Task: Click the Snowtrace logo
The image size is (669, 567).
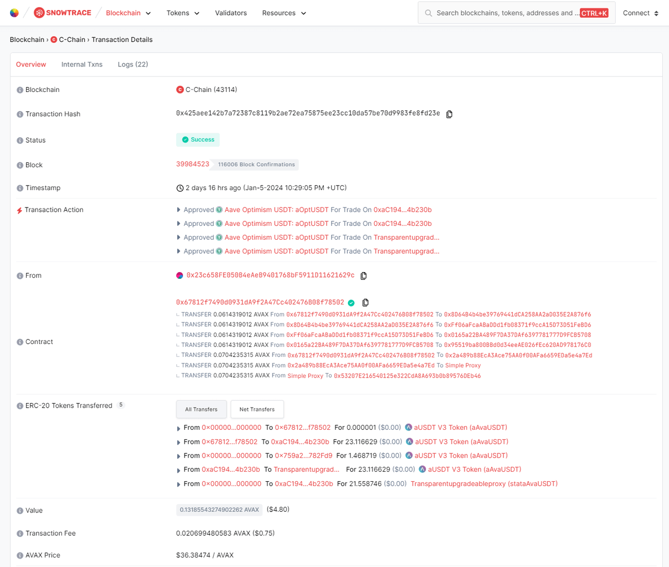Action: (x=62, y=12)
